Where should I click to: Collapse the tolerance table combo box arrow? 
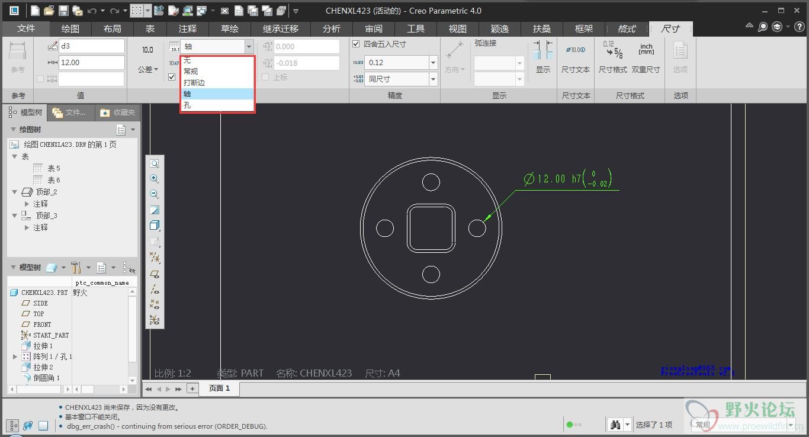(x=249, y=46)
